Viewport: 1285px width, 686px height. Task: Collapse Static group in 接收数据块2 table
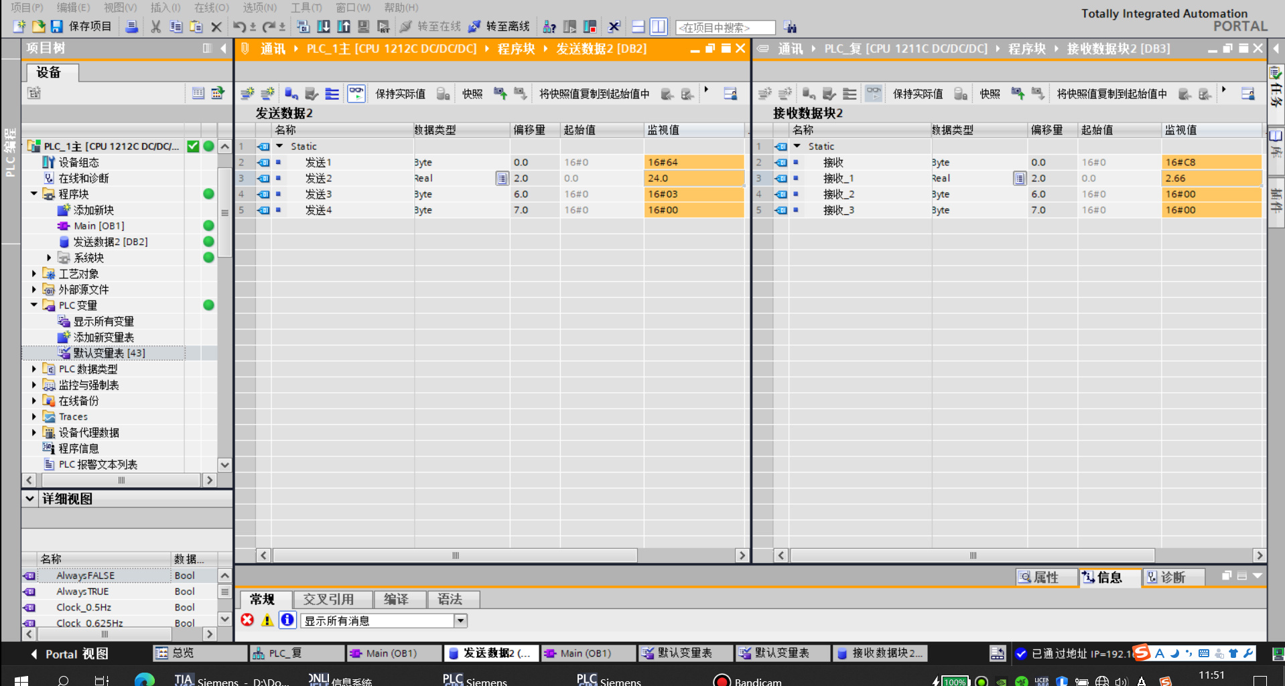point(797,146)
